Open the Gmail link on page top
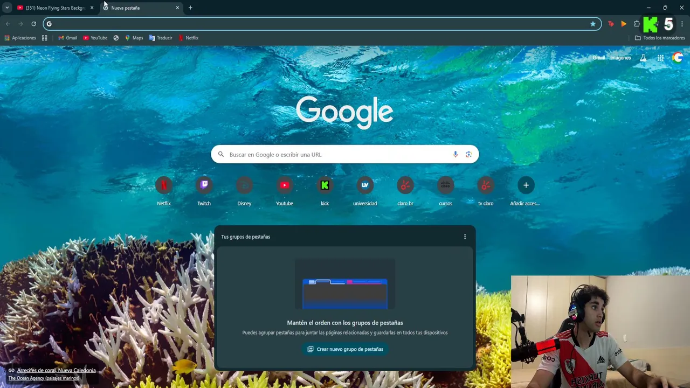The image size is (690, 388). click(x=599, y=58)
